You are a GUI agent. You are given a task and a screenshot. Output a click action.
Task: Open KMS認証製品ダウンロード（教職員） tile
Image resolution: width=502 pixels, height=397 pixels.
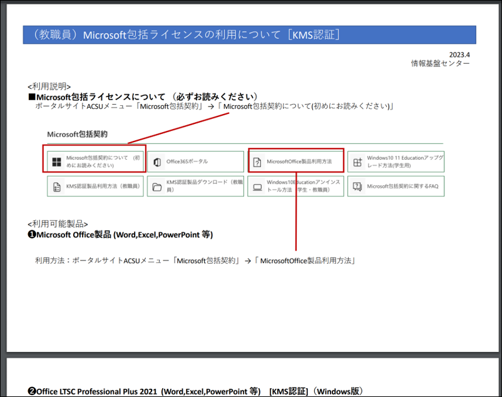[196, 186]
